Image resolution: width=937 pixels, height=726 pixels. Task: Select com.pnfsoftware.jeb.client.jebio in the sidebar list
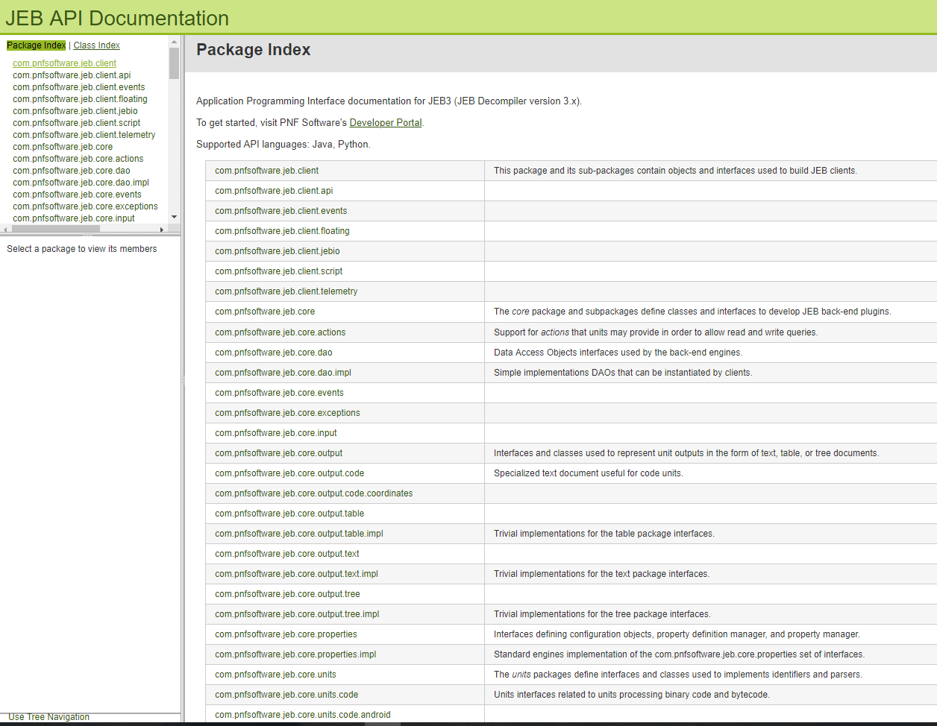tap(75, 111)
